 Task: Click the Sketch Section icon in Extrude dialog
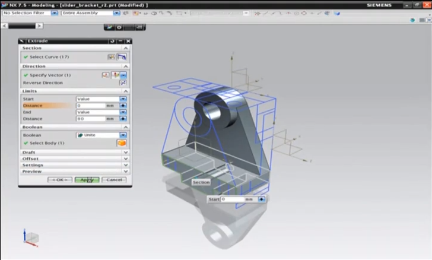pos(112,57)
